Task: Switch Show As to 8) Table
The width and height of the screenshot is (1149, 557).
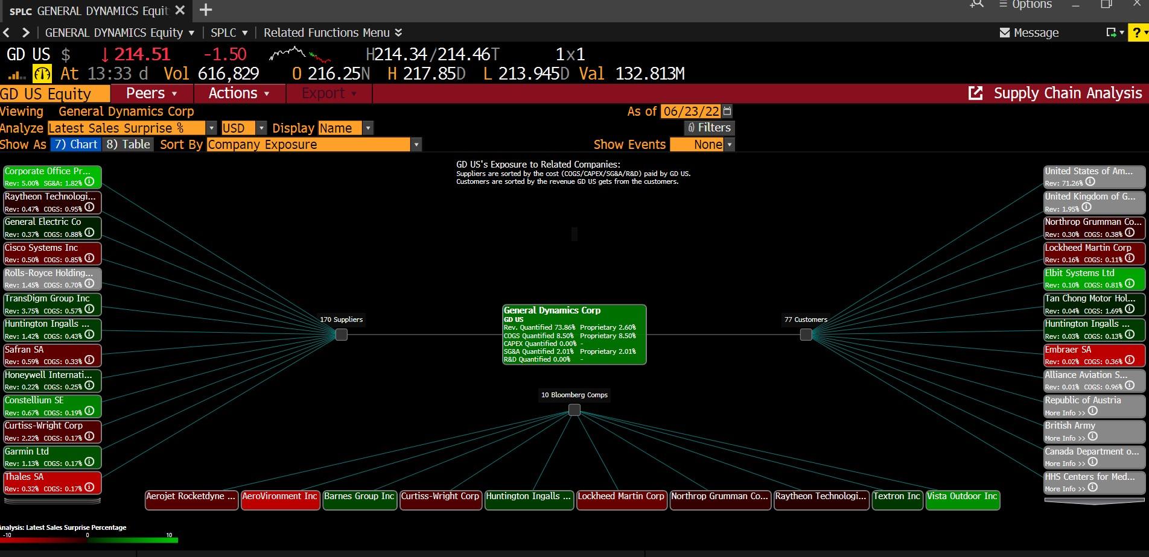Action: (128, 144)
